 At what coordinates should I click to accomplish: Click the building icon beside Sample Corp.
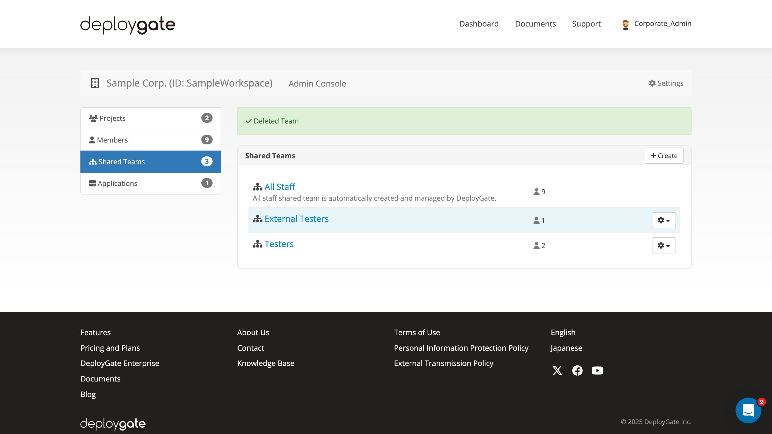[x=94, y=83]
